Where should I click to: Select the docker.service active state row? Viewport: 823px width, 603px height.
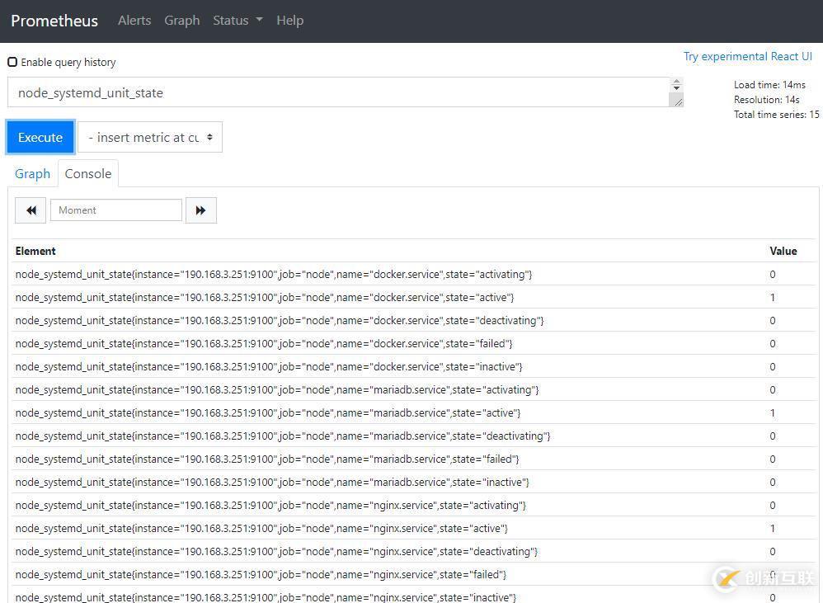tap(265, 298)
